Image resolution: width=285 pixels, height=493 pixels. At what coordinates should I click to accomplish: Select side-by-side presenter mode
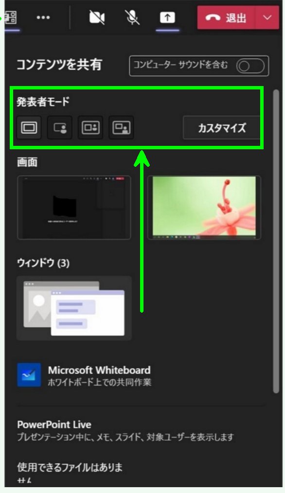pos(90,128)
